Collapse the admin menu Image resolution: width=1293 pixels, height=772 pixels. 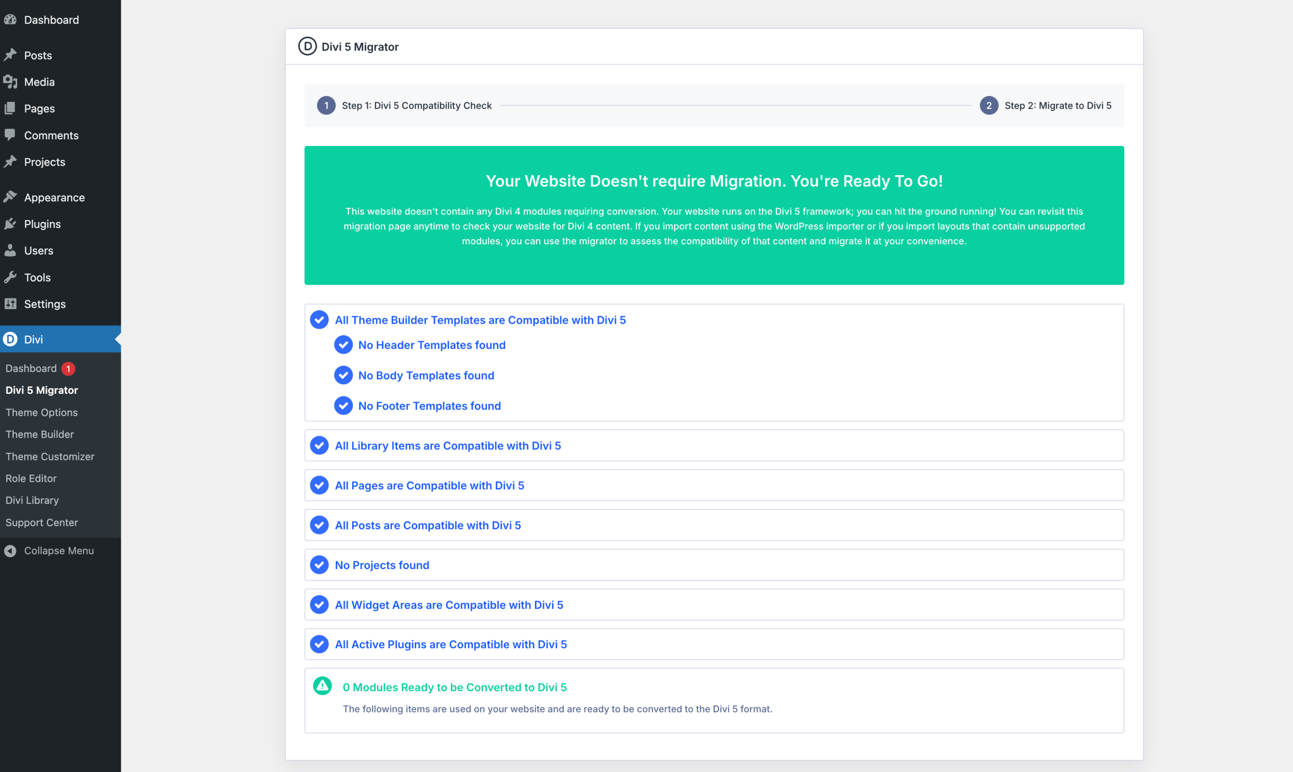59,550
